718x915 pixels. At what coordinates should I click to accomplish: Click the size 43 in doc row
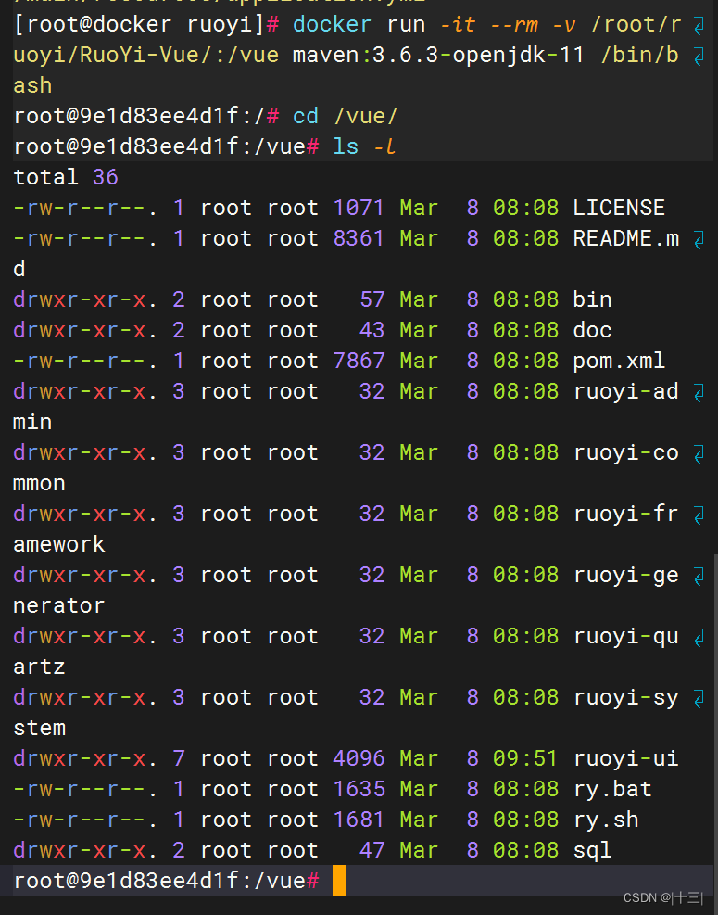[x=372, y=330]
